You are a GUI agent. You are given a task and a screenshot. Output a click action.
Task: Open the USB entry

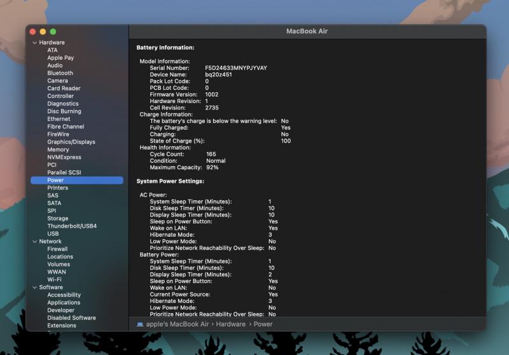[53, 233]
